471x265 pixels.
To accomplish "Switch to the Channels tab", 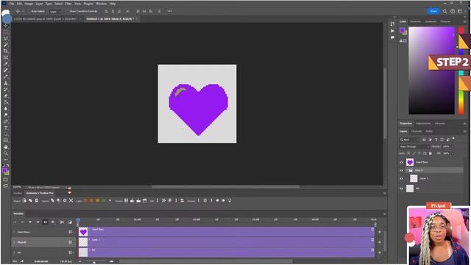I will click(x=417, y=131).
